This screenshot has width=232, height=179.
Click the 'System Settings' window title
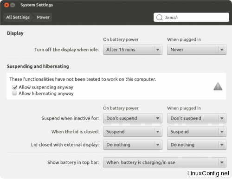37,5
